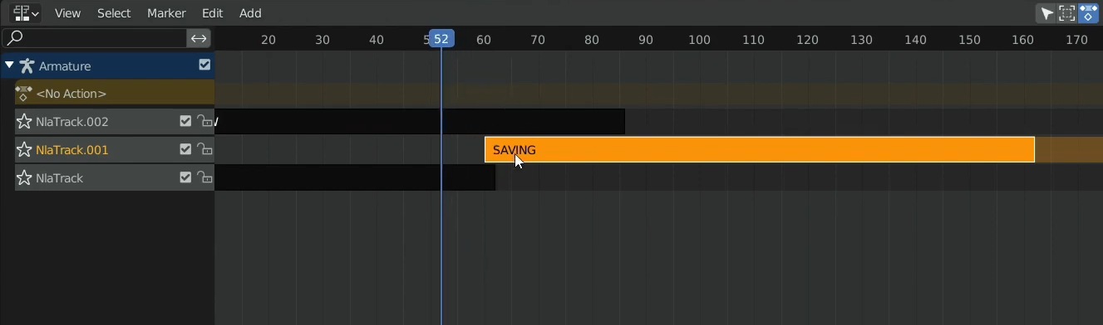The width and height of the screenshot is (1103, 325).
Task: Lock the NlaTrack track
Action: click(204, 178)
